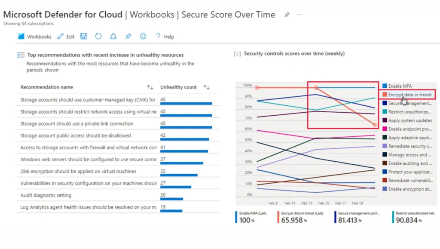Screen dimensions: 440x249
Task: Select the Remediate security c... legend entry
Action: (x=407, y=146)
